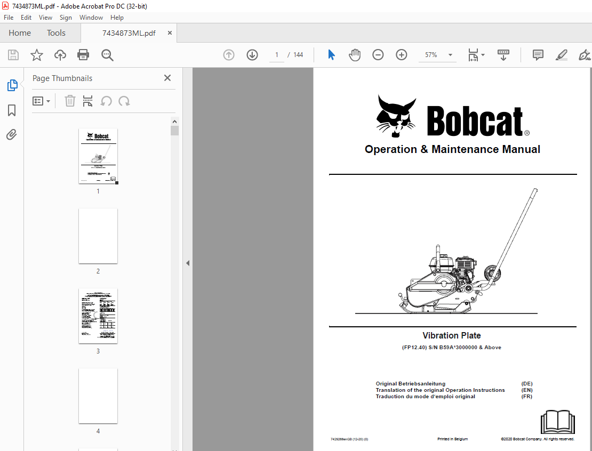Add file to starred with star icon
Screen dimensions: 592x451
click(x=37, y=55)
